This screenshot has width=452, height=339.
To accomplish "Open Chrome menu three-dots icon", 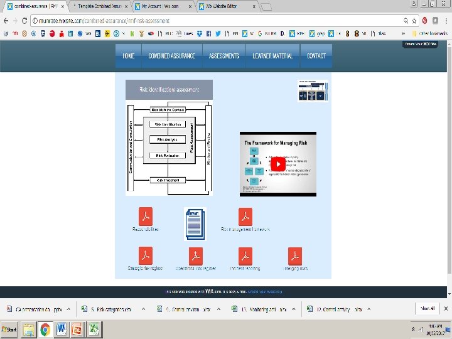I will tap(446, 21).
